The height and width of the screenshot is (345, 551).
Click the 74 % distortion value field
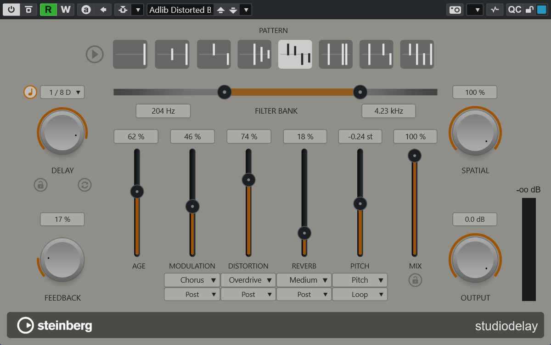click(x=248, y=137)
